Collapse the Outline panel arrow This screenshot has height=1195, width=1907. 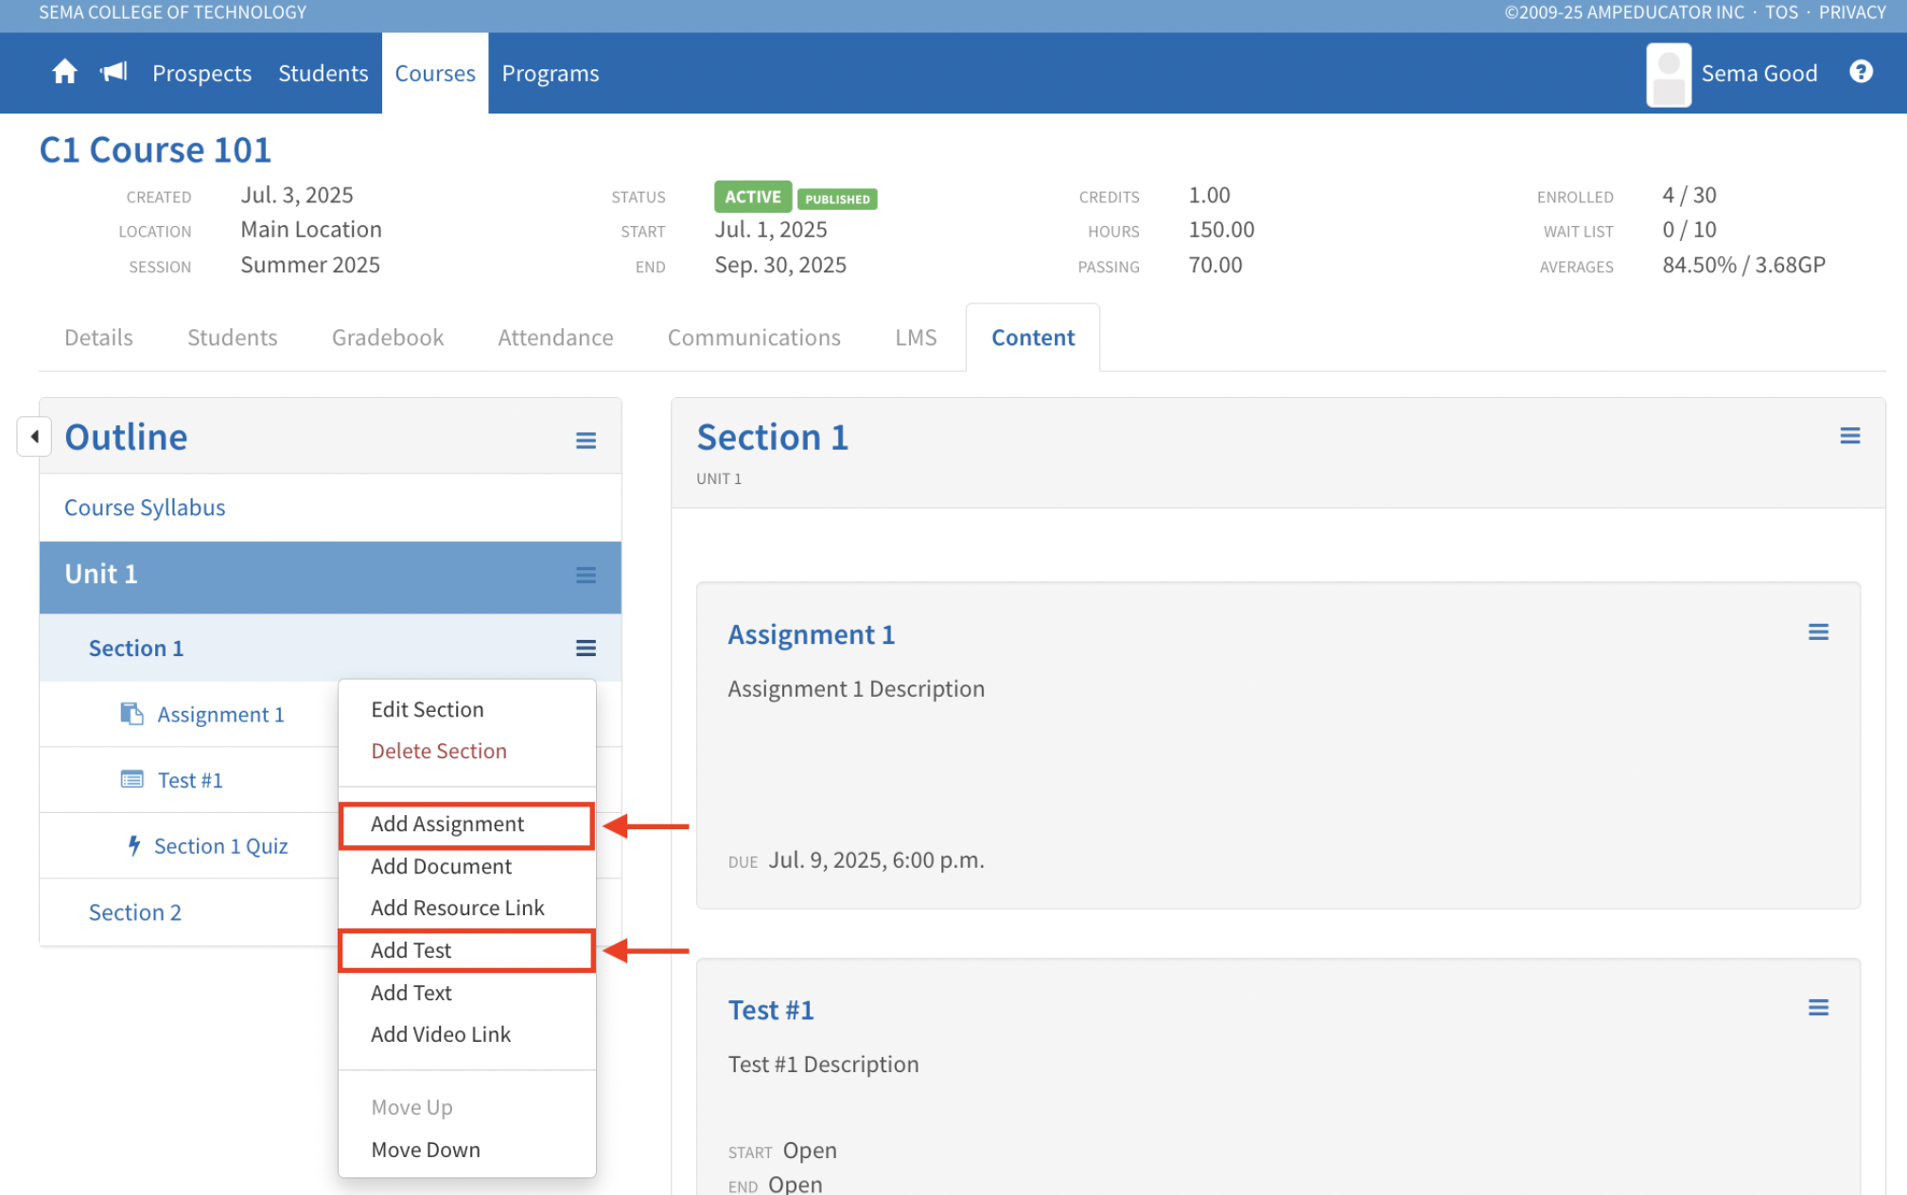point(35,437)
